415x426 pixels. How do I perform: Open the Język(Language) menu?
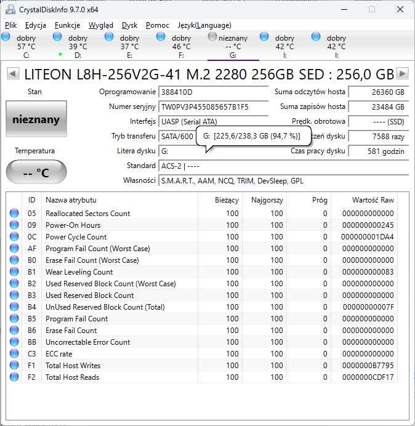(x=204, y=25)
